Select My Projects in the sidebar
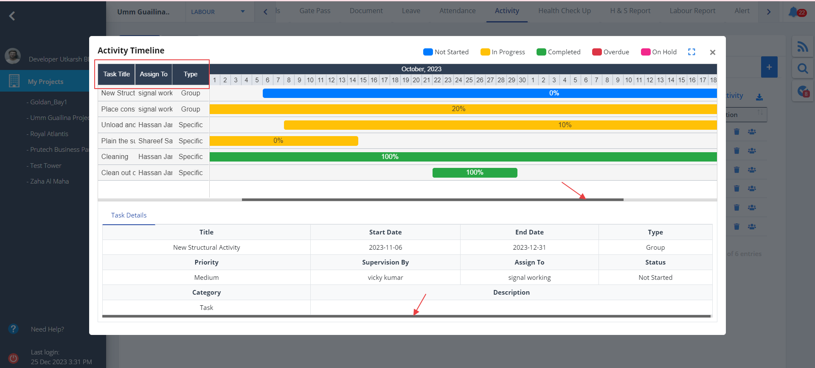815x368 pixels. 45,82
